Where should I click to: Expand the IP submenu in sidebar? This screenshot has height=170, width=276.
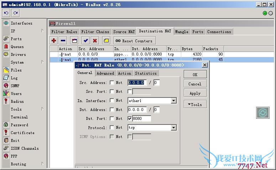coord(42,31)
